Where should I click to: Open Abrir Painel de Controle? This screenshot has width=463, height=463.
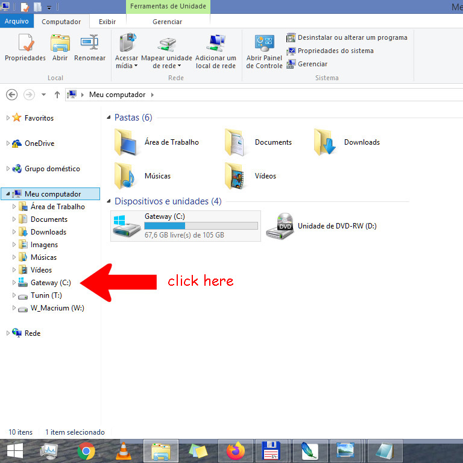tap(264, 43)
